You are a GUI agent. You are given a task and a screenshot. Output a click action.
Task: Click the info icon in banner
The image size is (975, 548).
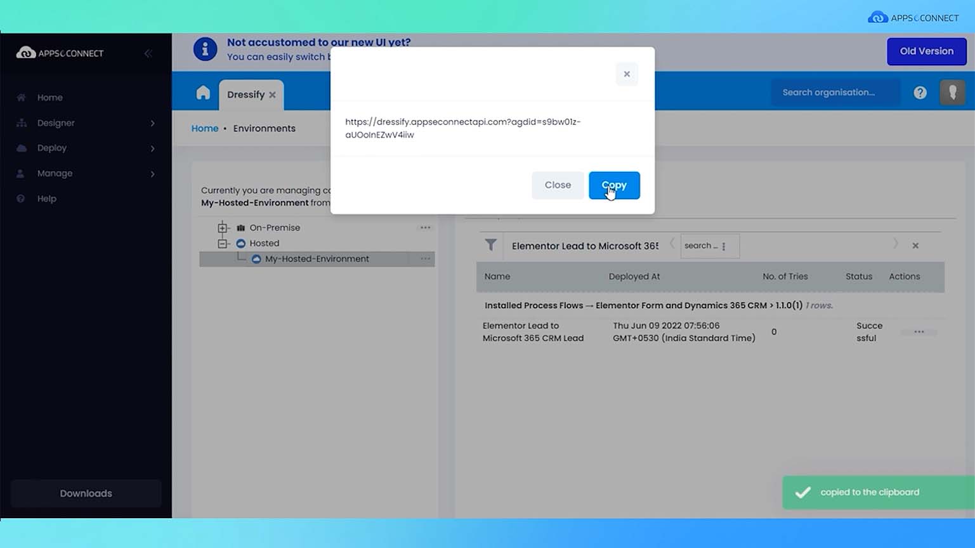tap(205, 49)
